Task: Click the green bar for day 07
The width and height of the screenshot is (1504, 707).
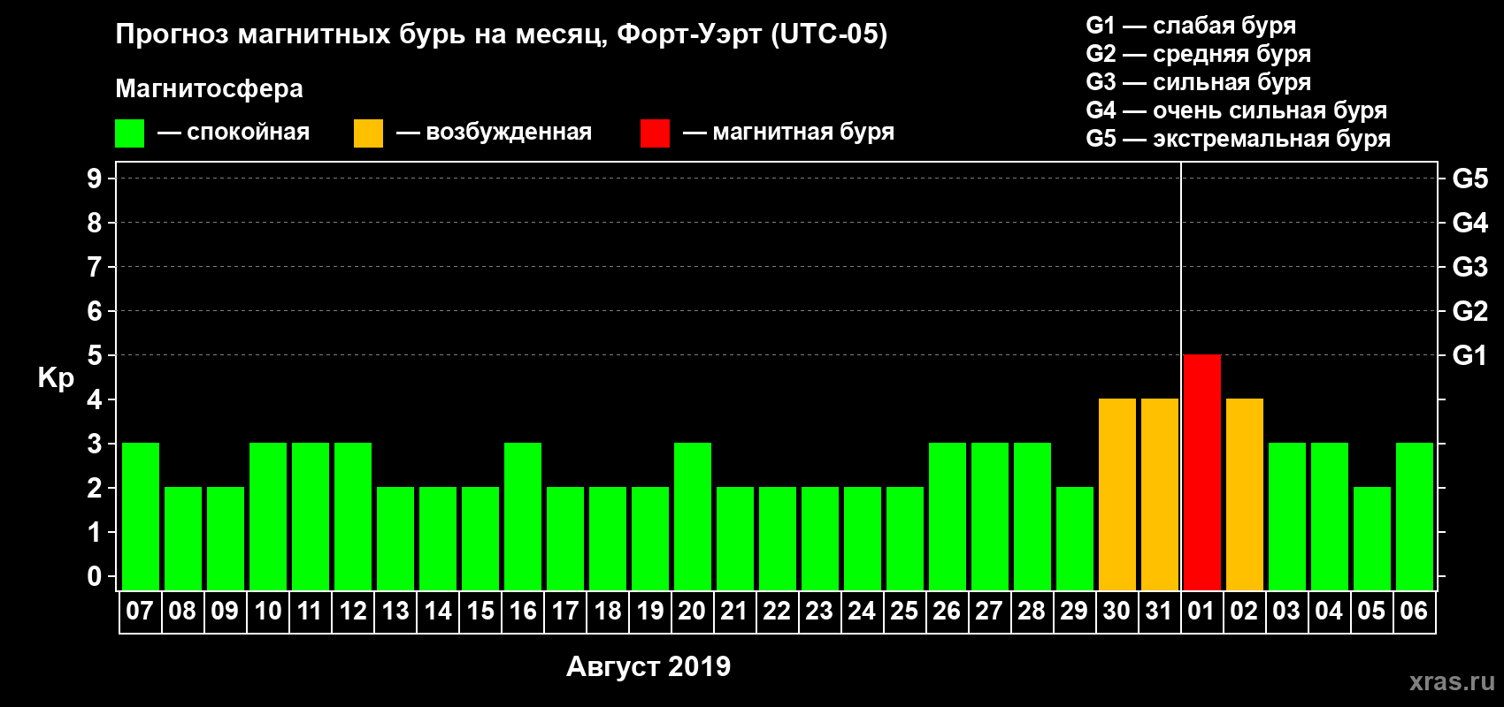Action: 141,516
